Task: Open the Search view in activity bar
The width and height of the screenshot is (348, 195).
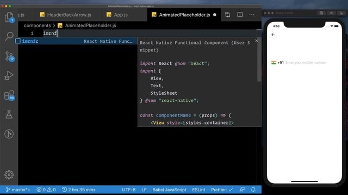Action: pos(9,36)
